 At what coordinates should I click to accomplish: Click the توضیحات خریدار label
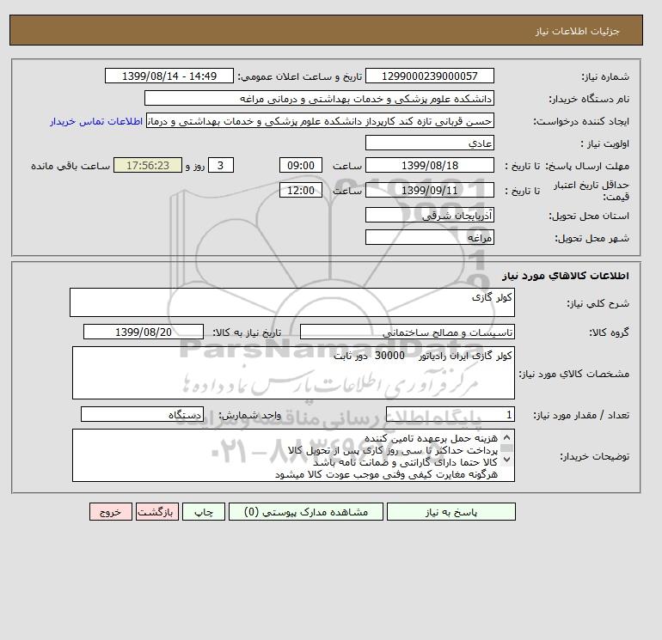594,456
